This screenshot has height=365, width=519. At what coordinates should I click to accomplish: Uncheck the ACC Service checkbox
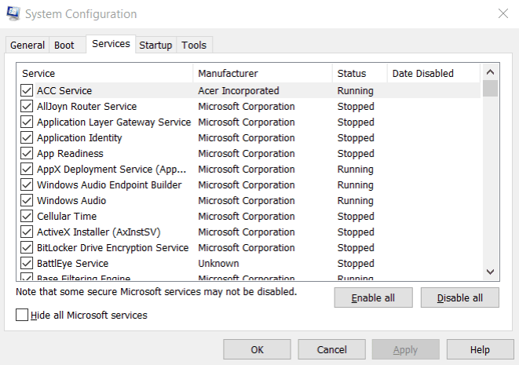point(27,91)
